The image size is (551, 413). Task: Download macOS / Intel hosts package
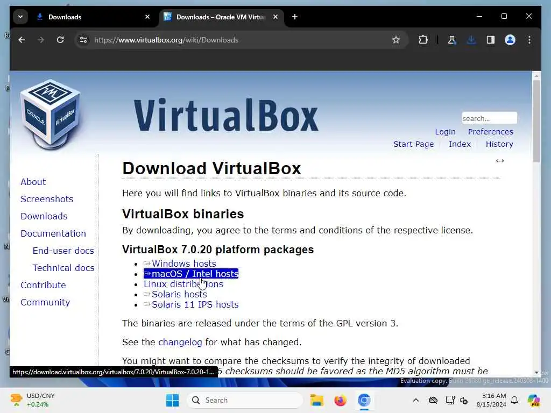coord(191,274)
